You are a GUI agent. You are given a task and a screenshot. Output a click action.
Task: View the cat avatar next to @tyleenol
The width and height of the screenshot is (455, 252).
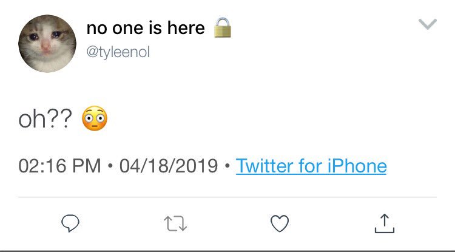click(47, 44)
